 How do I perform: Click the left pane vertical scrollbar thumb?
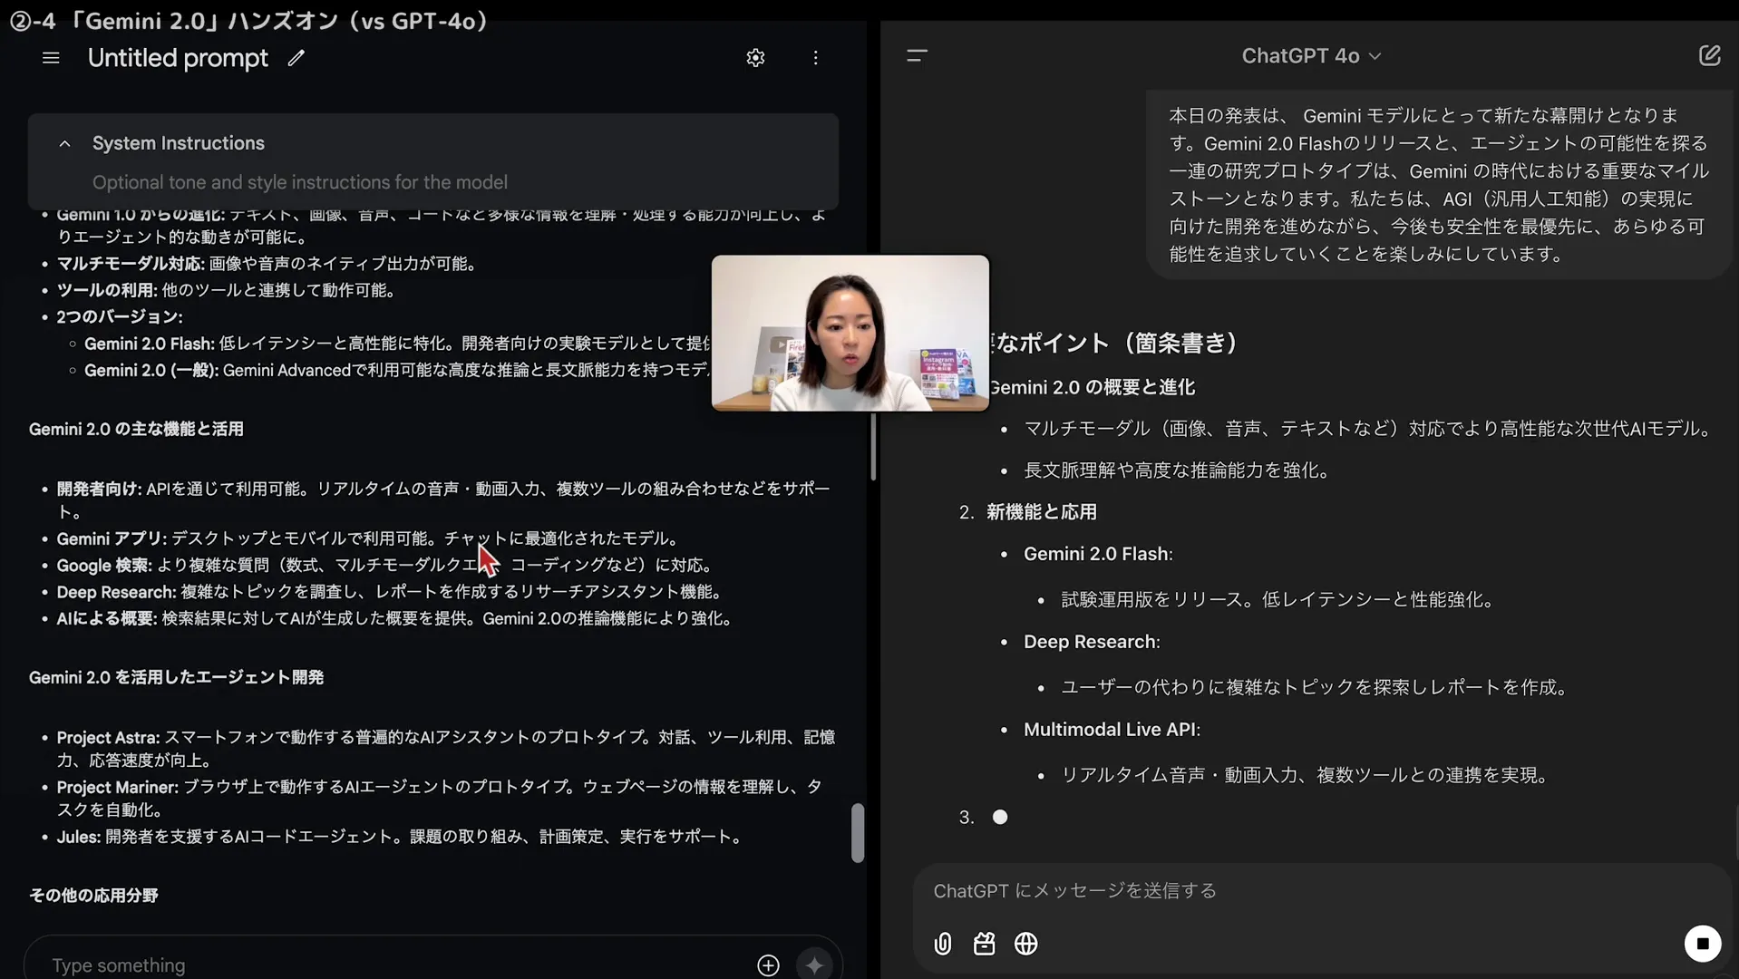tap(858, 832)
